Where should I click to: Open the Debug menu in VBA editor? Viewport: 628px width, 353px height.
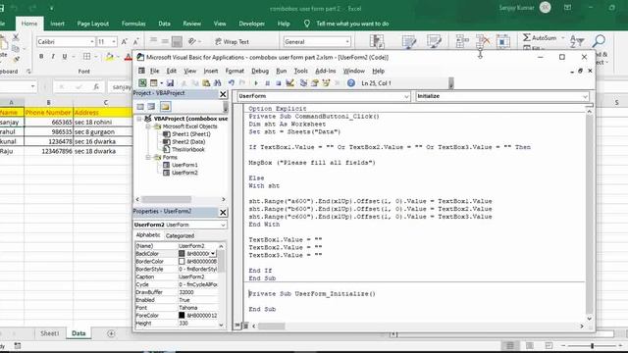(x=260, y=71)
